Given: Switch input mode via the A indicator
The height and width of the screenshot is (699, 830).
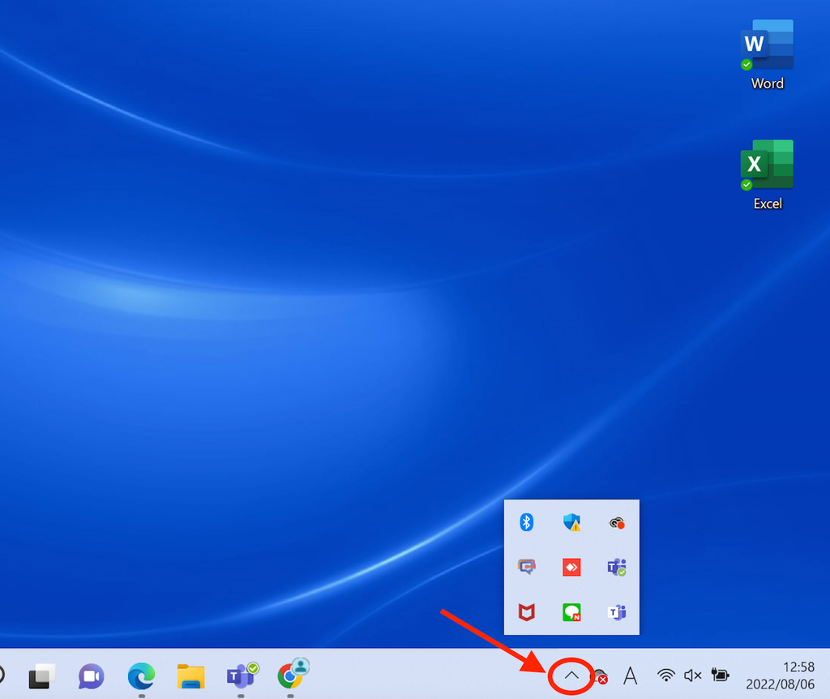Looking at the screenshot, I should (x=630, y=675).
